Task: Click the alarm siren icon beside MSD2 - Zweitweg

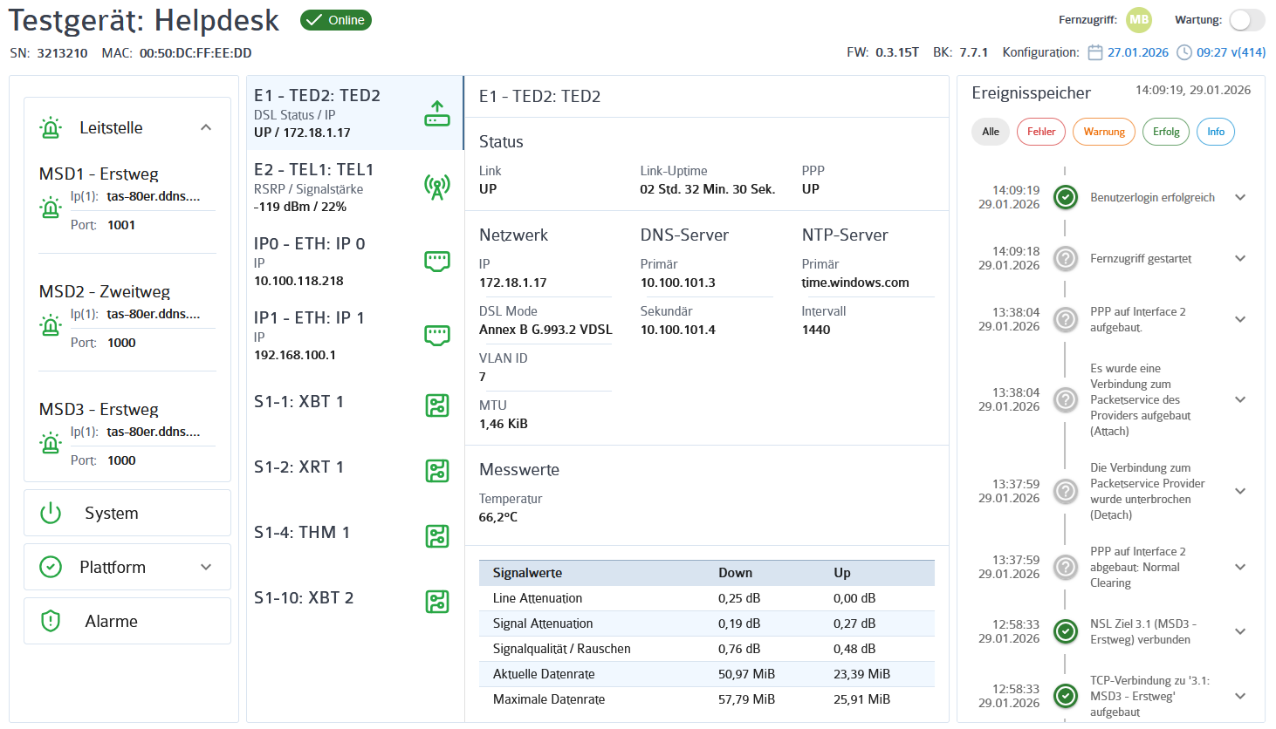Action: (x=51, y=325)
